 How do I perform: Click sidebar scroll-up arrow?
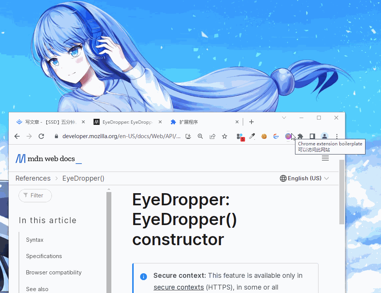pos(109,189)
